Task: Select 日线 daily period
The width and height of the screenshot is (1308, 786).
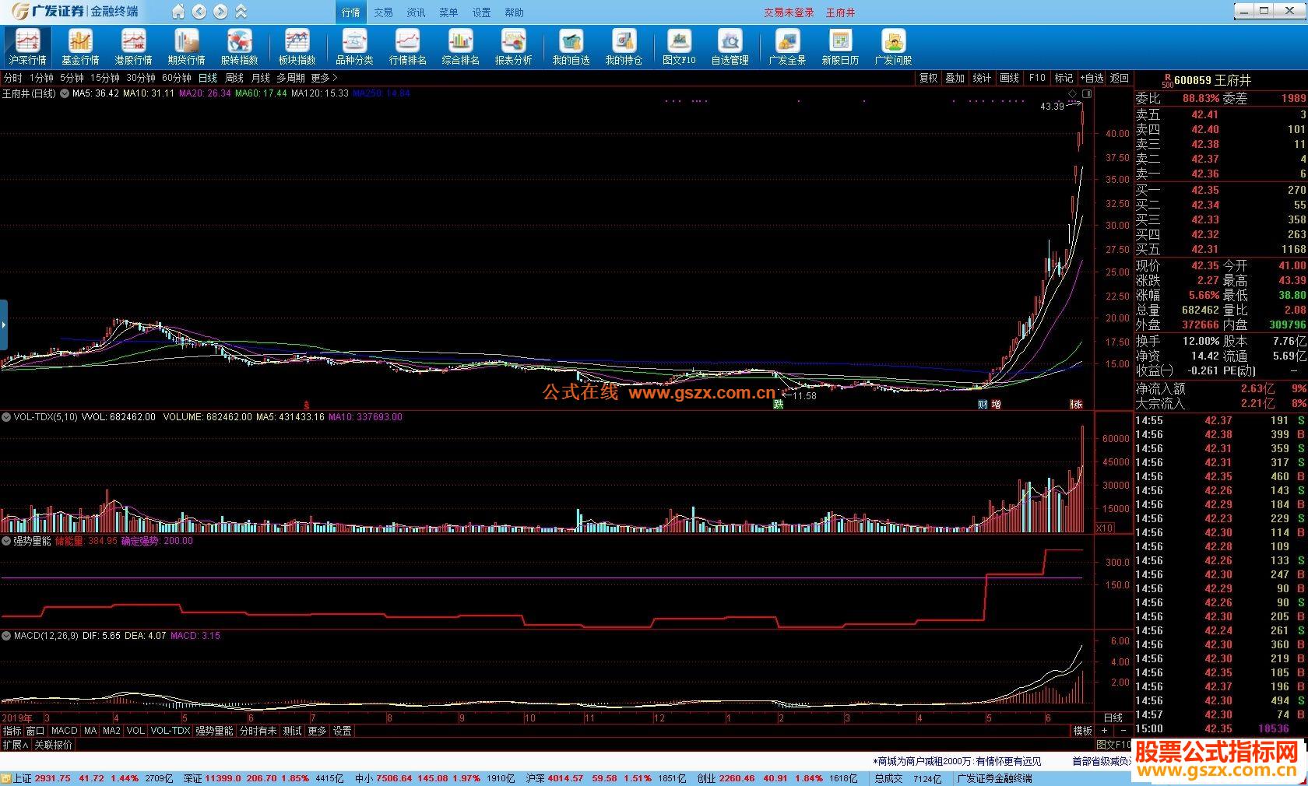Action: point(208,78)
